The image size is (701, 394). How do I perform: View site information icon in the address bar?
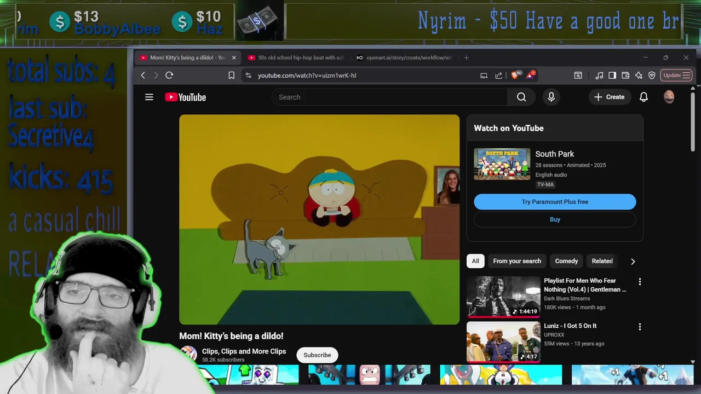click(x=249, y=75)
